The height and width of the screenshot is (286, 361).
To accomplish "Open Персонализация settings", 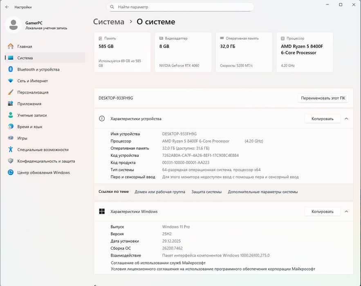I will [45, 92].
